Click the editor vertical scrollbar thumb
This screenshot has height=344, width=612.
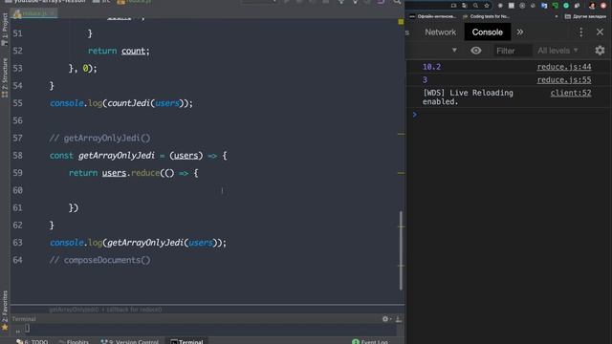(401, 250)
